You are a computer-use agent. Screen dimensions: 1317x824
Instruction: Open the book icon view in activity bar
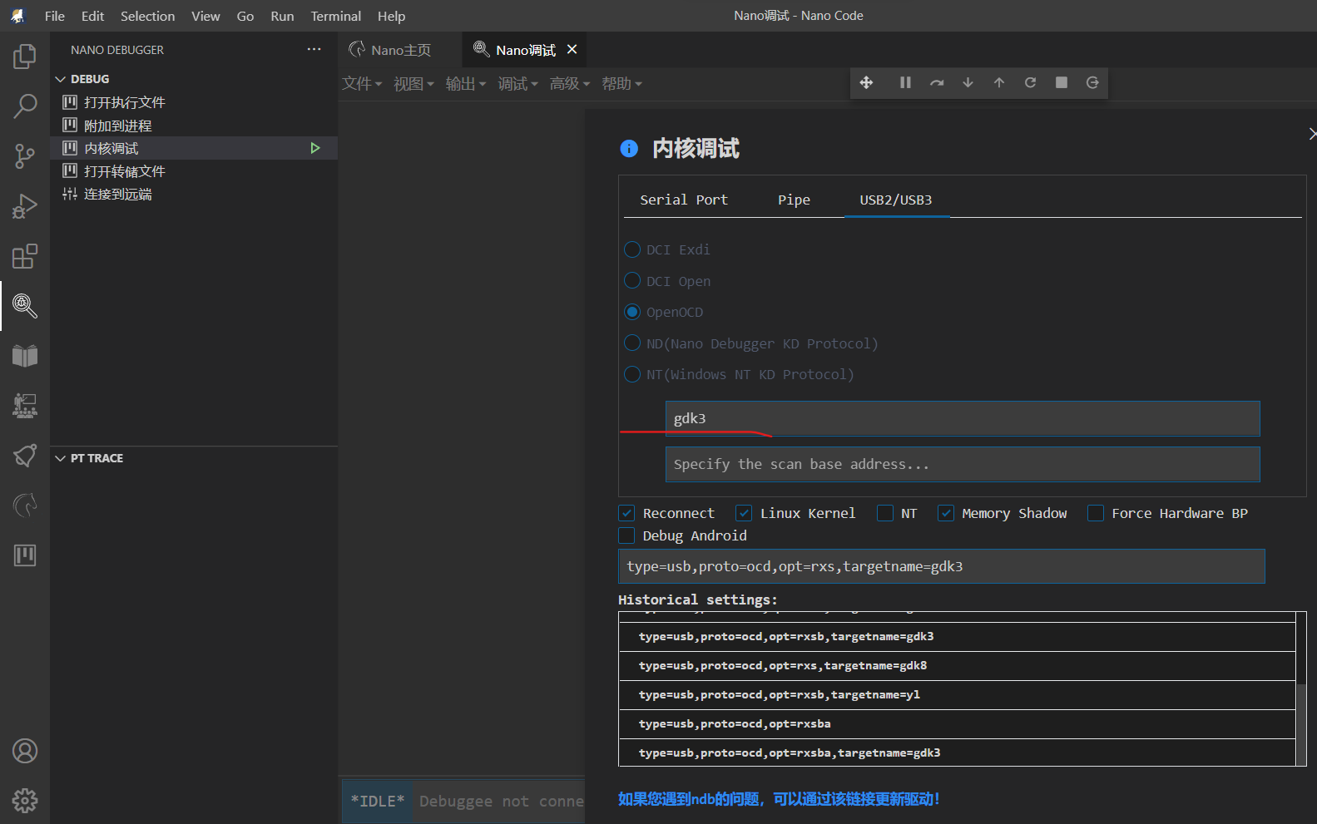25,356
